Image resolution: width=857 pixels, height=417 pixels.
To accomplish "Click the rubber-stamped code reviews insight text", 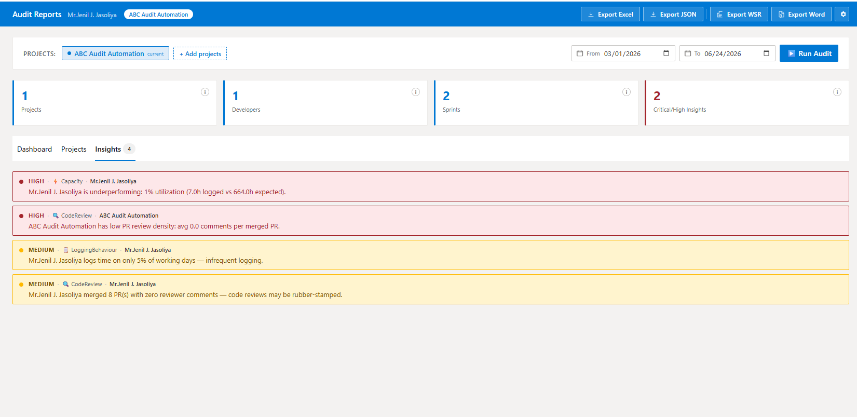I will 185,295.
